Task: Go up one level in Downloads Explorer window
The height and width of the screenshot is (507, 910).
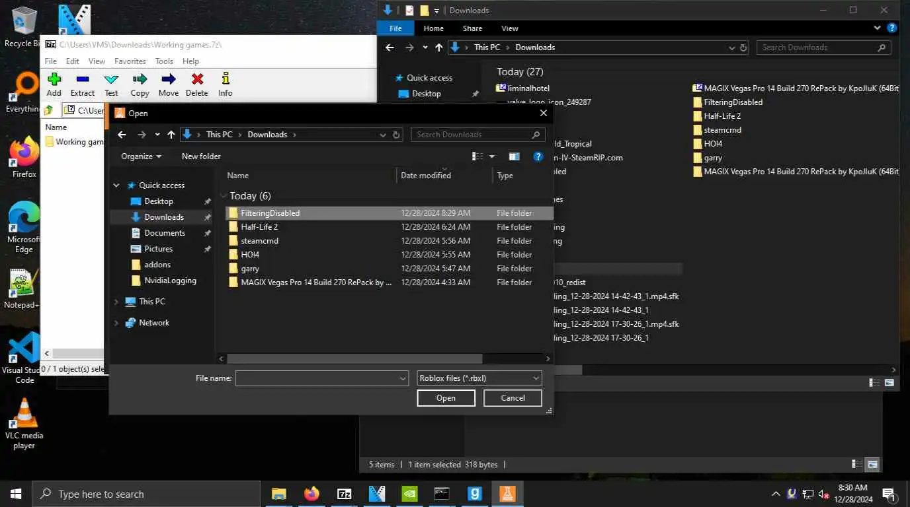Action: [439, 48]
